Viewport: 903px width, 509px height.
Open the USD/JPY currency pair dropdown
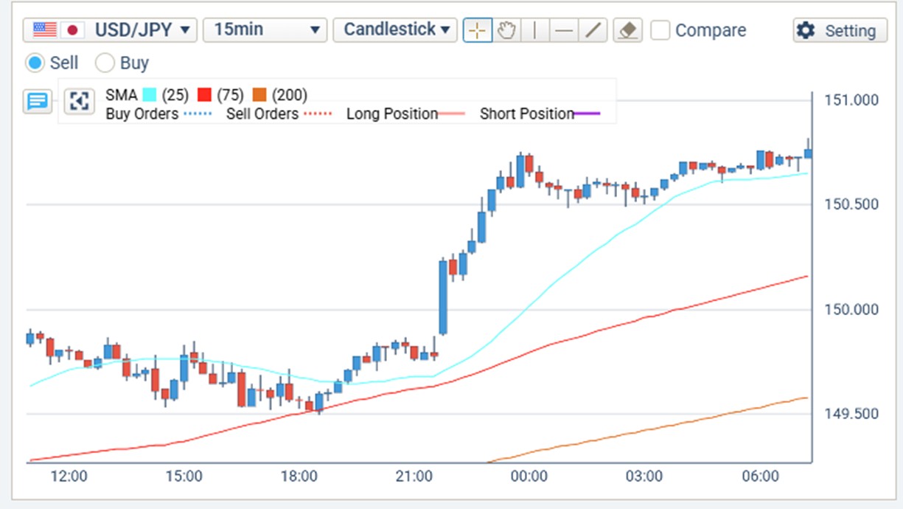(111, 30)
